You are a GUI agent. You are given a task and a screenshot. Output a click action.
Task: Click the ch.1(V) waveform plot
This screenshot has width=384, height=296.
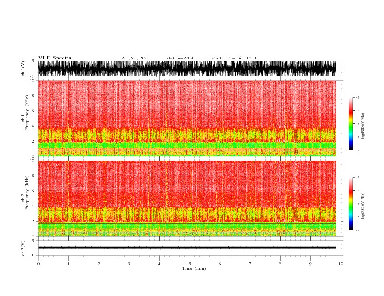tap(187, 69)
